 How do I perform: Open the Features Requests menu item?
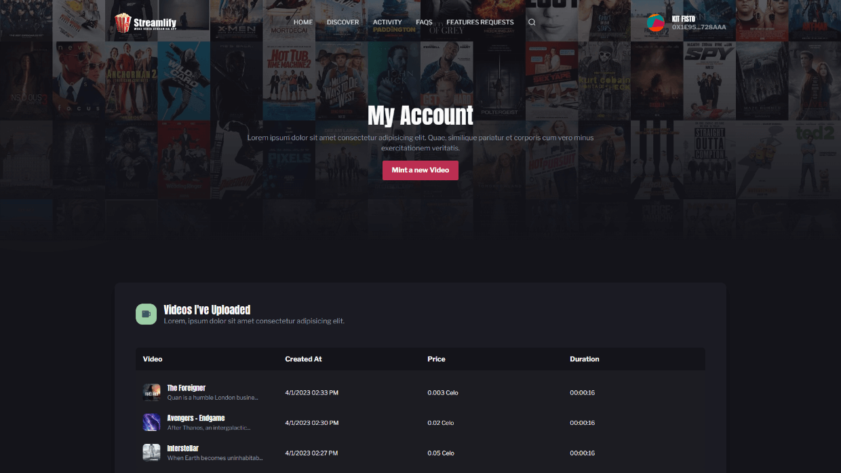click(x=480, y=22)
